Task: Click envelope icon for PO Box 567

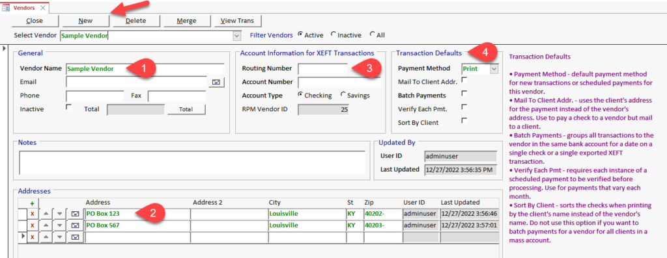Action: (x=76, y=226)
